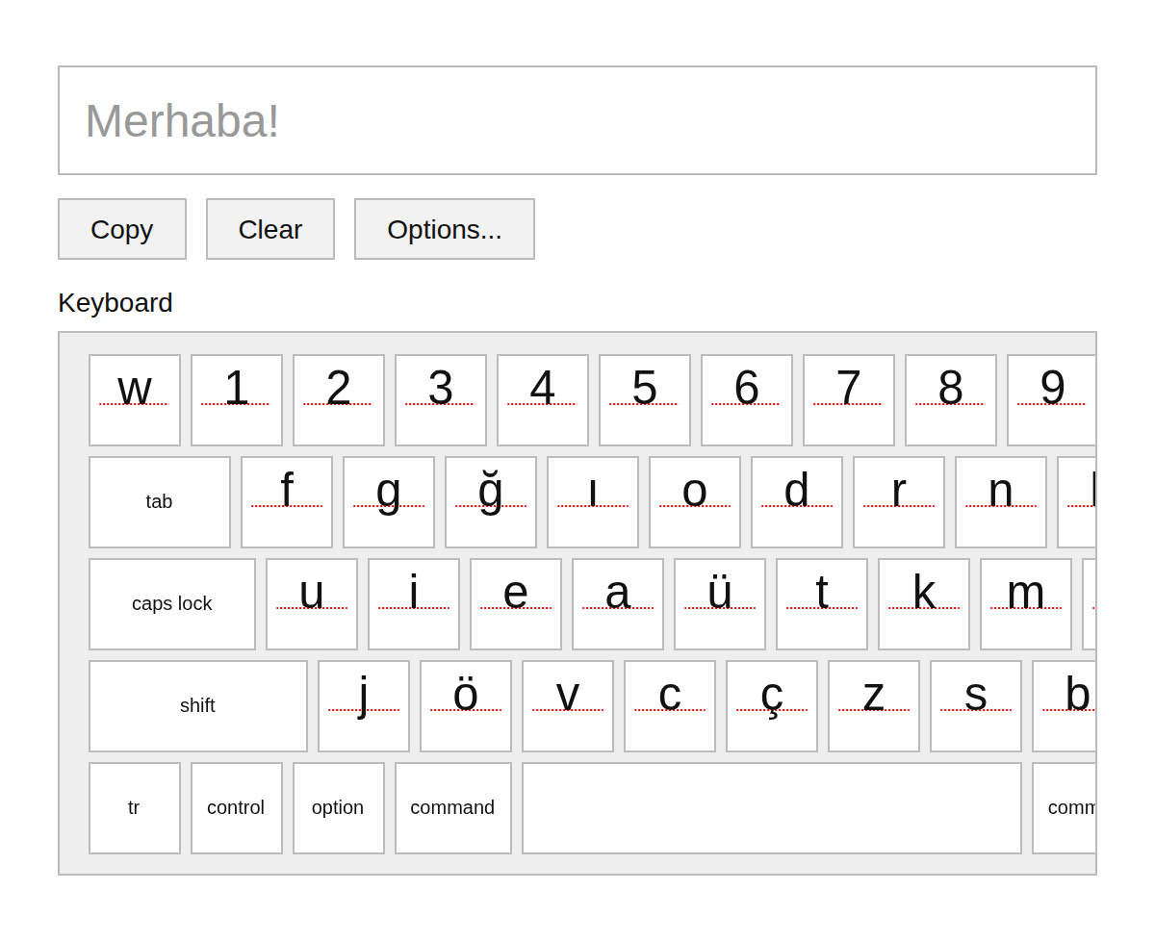Tap the dotless ı key
Viewport: 1155px width, 941px height.
pos(593,502)
